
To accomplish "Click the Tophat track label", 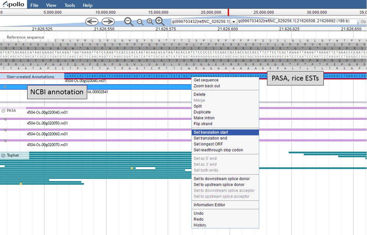I will click(13, 155).
